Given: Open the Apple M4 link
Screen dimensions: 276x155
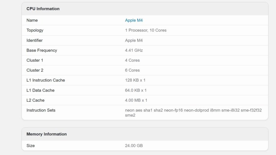Looking at the screenshot, I should (134, 20).
